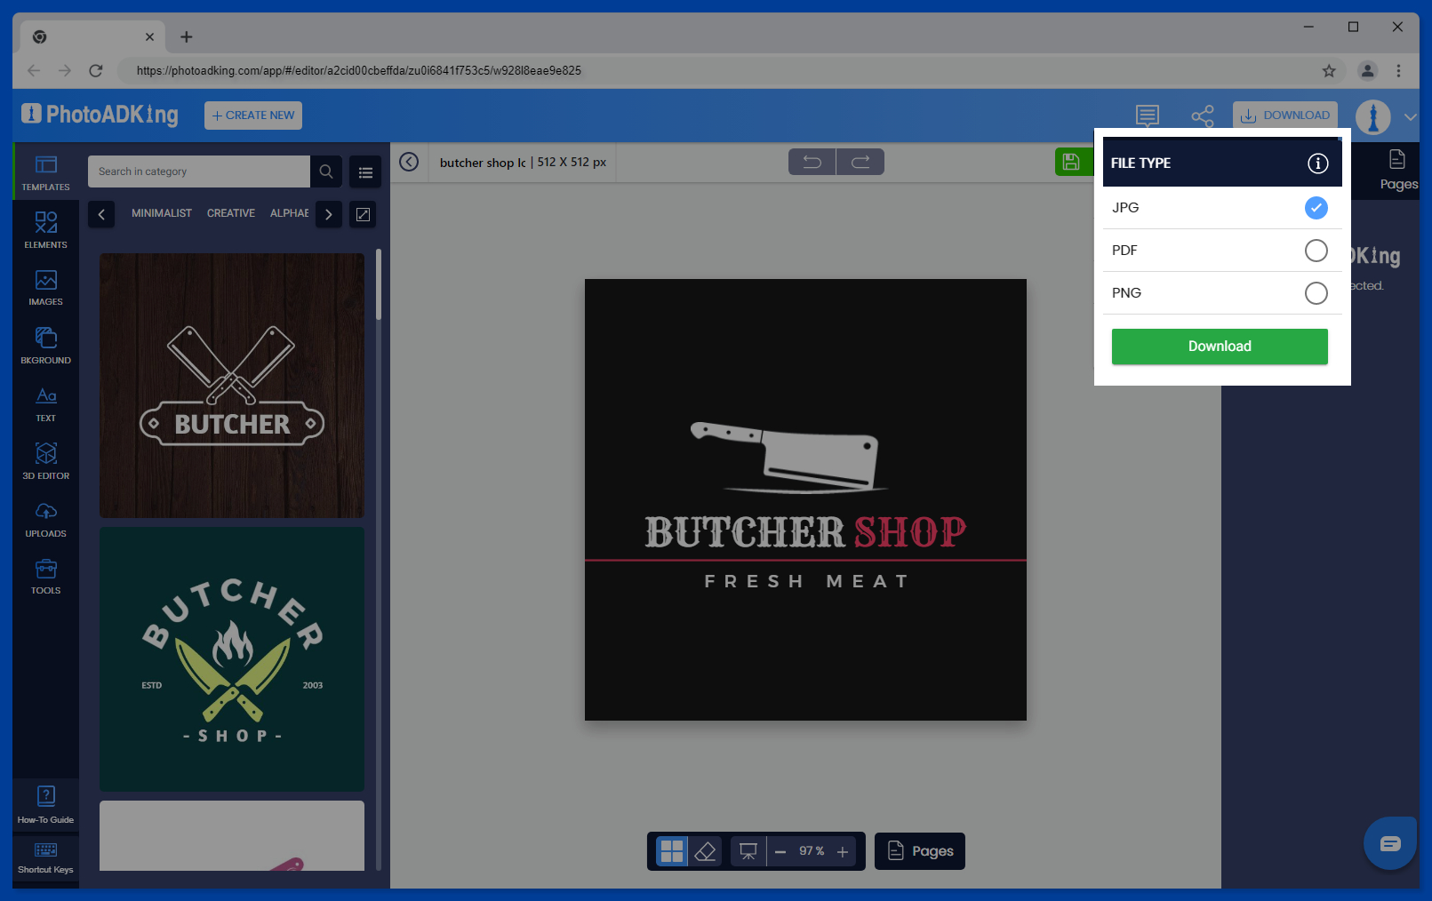Launch the 3D Editor
This screenshot has width=1432, height=901.
click(45, 460)
